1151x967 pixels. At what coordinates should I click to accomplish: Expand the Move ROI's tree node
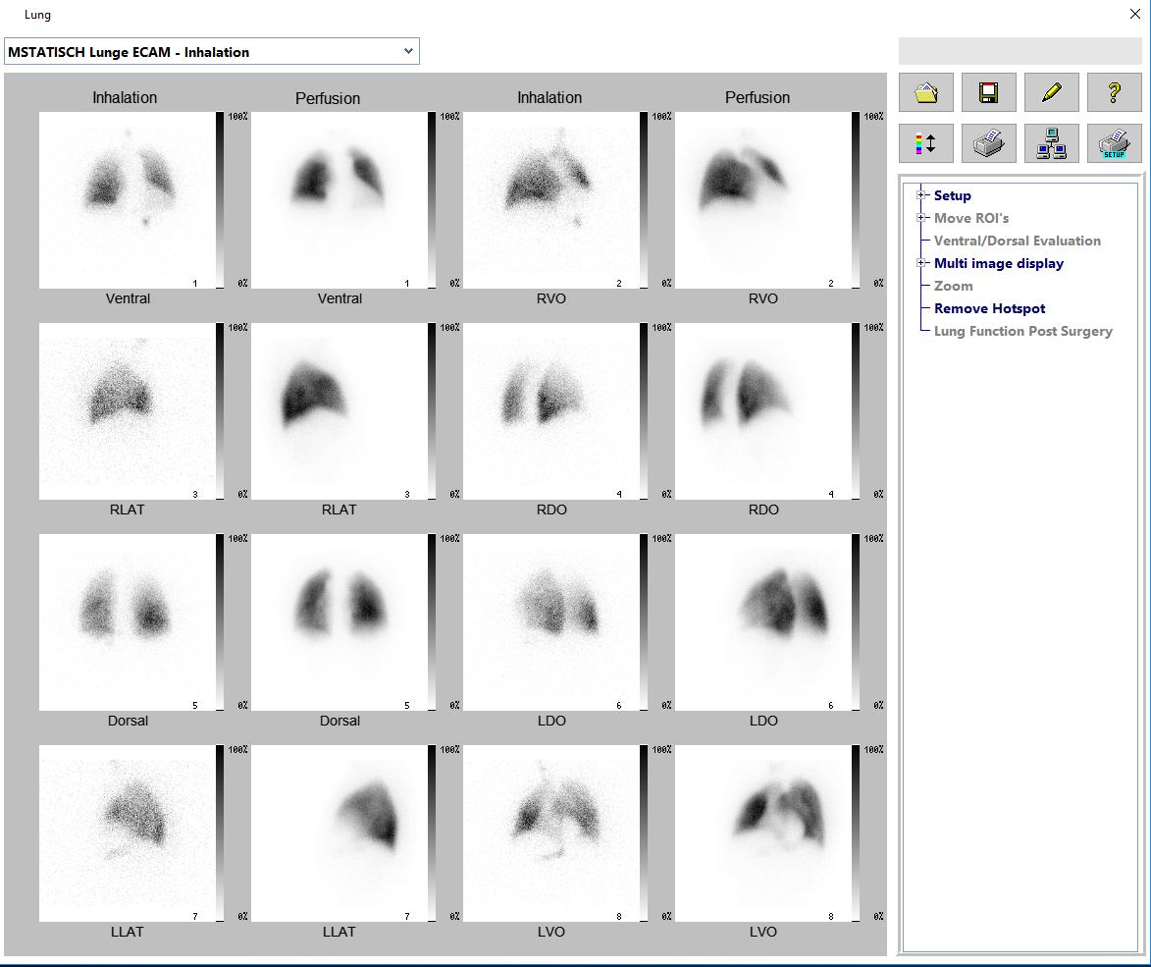click(x=921, y=218)
